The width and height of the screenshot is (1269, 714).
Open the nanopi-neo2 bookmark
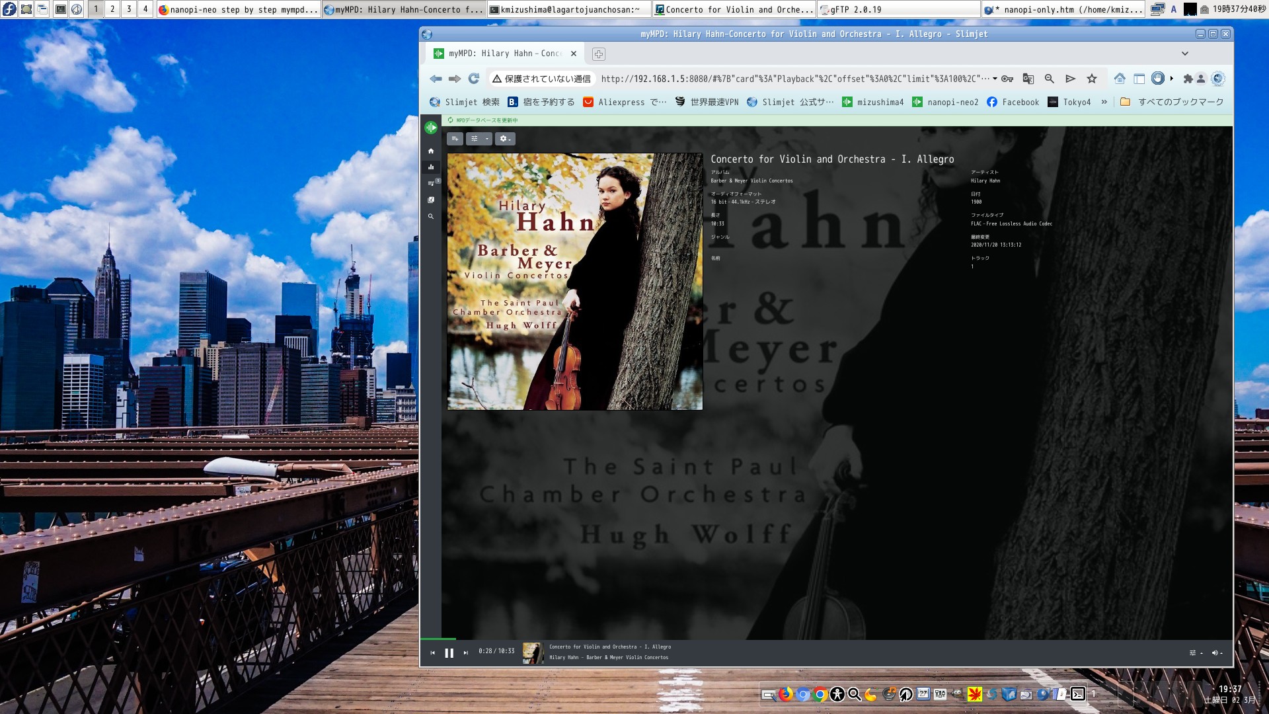945,102
